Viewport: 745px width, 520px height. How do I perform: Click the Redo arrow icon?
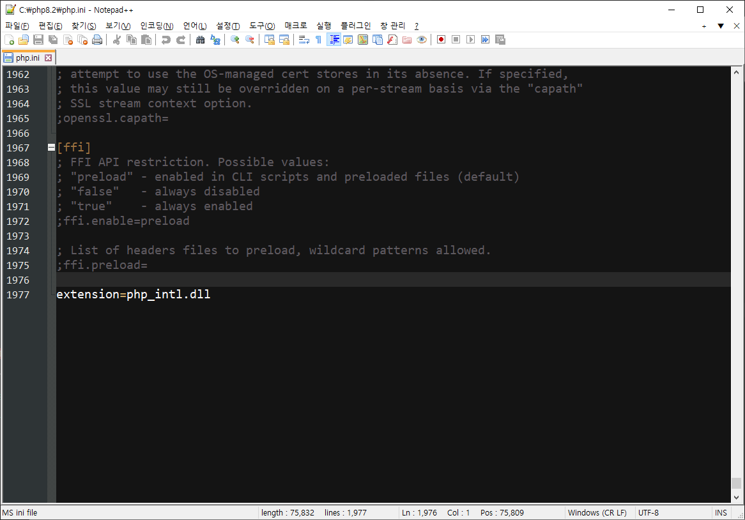181,40
